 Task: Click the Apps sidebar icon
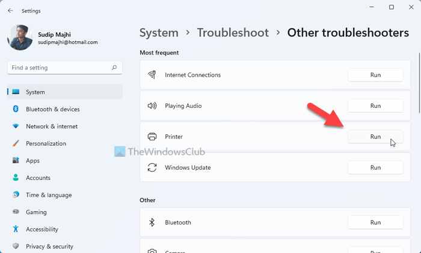tap(16, 160)
